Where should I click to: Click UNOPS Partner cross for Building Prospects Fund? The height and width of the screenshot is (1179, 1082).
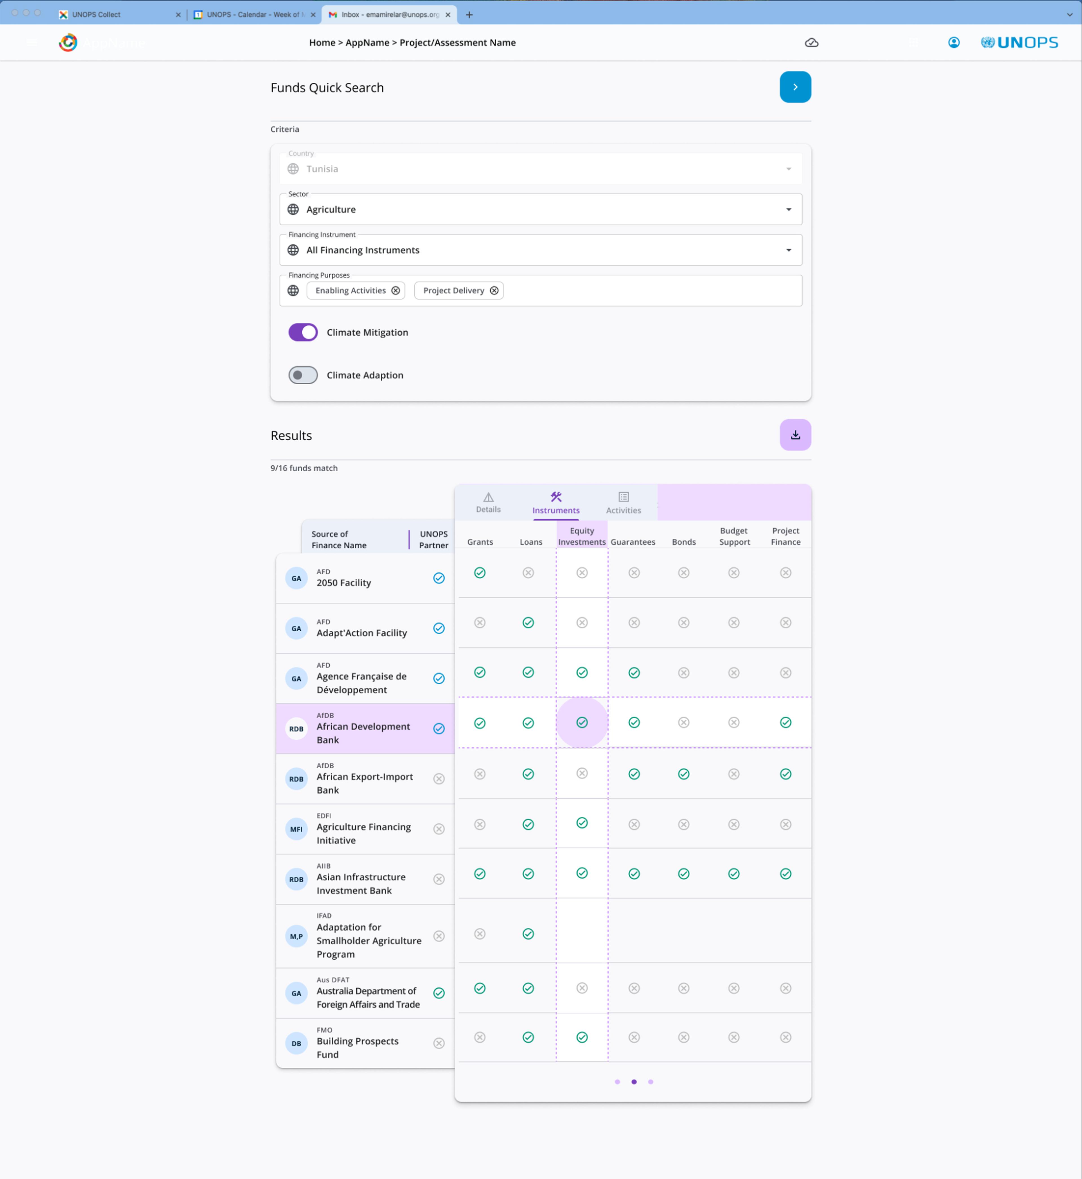pos(439,1043)
